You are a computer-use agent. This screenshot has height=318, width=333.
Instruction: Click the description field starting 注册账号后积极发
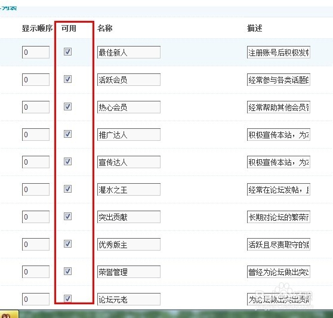click(279, 53)
